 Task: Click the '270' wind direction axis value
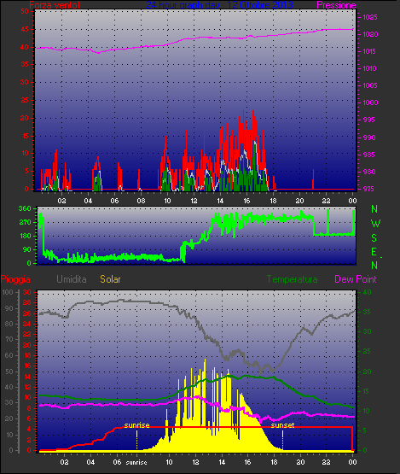(x=25, y=223)
